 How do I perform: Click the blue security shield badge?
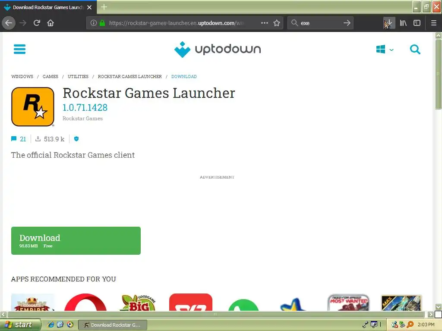click(x=76, y=139)
